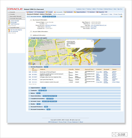Click the Action Rentals account icon in sidebar
Screen dimensions: 132x138
click(9, 21)
